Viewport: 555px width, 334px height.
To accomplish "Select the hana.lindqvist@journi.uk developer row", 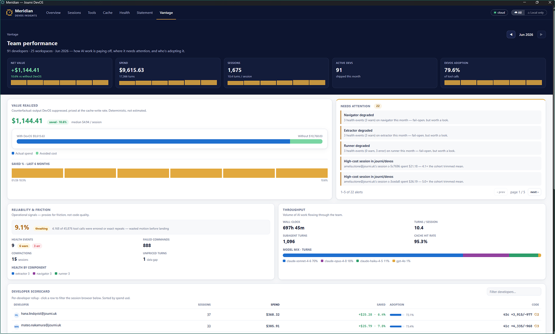I will pyautogui.click(x=276, y=315).
